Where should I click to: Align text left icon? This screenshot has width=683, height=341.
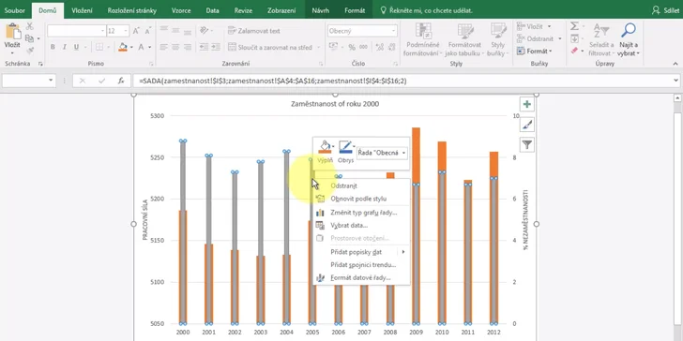click(164, 47)
